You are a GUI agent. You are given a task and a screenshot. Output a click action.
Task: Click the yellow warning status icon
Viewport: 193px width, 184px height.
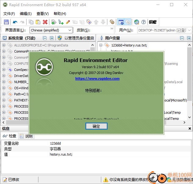[x=106, y=180]
